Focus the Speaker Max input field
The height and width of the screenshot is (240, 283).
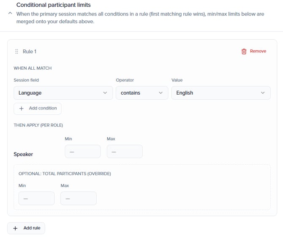pos(125,151)
